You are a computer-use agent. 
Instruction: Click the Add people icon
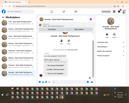(x=62, y=41)
